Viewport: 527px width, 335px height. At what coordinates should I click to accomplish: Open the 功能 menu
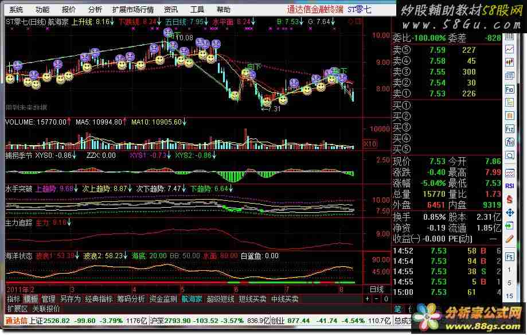point(42,9)
